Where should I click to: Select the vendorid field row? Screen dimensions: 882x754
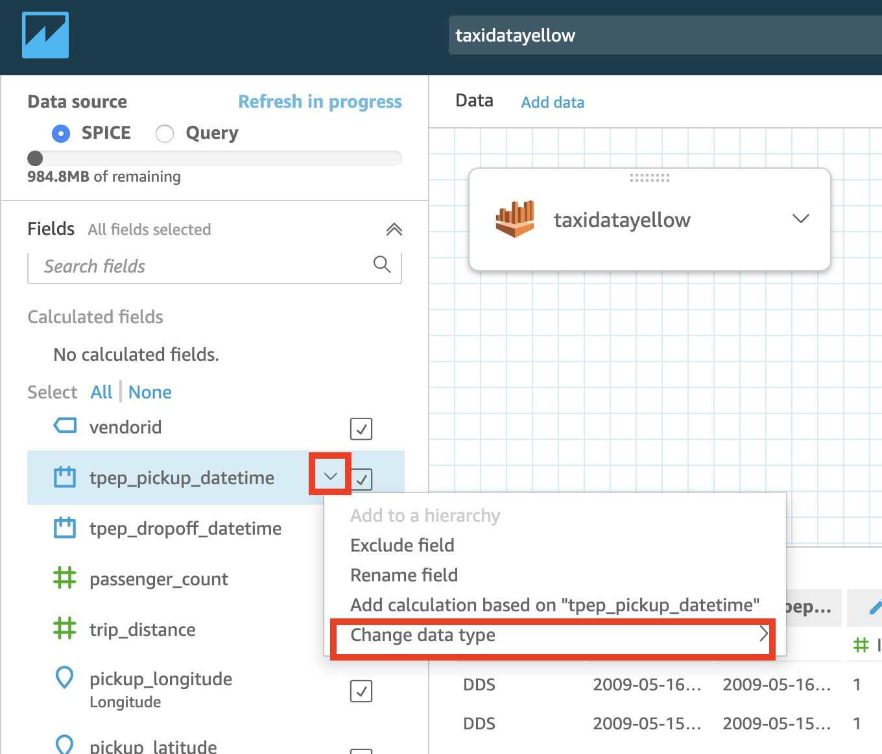(x=215, y=427)
